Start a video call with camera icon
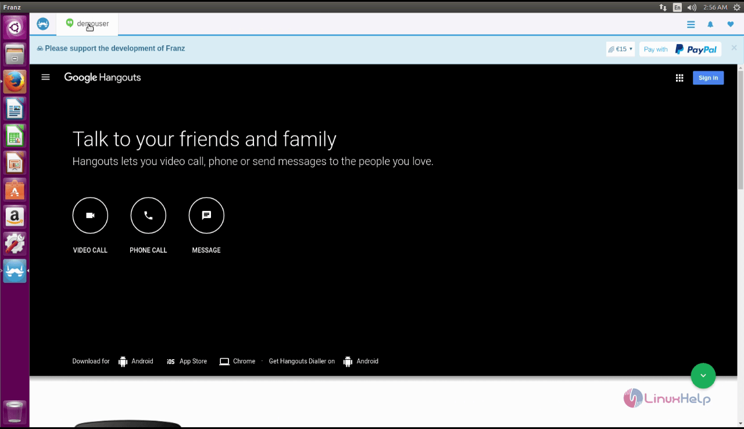This screenshot has width=744, height=429. (90, 215)
